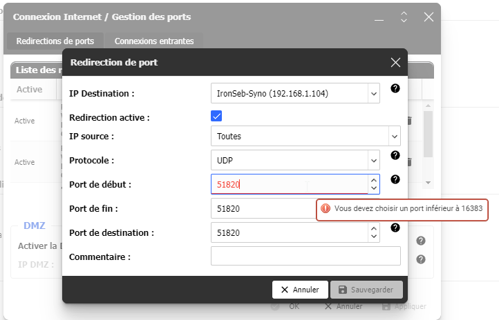Expand the IP source dropdown

point(394,137)
